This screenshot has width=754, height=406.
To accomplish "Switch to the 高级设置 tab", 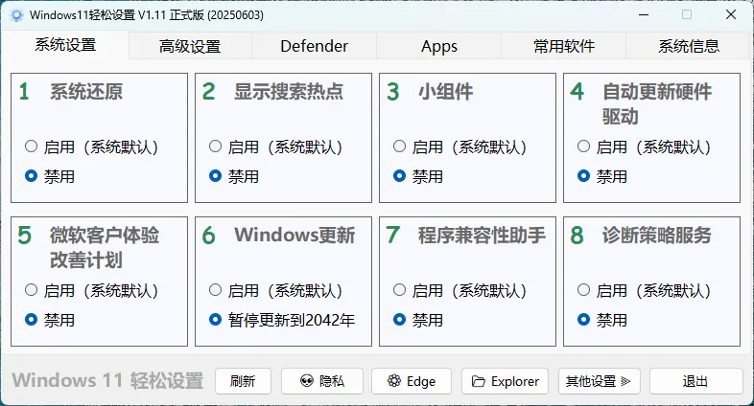I will click(189, 46).
